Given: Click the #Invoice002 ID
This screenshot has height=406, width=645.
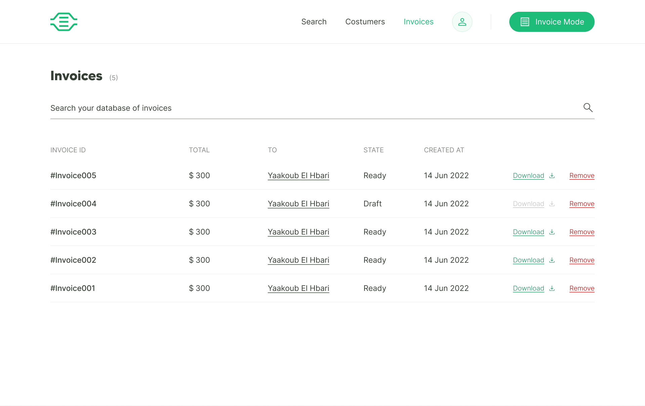Looking at the screenshot, I should (x=73, y=260).
